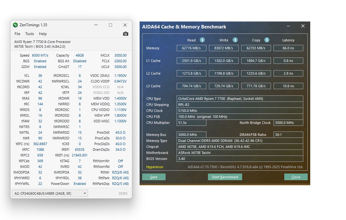Click the tRC value 144
The height and width of the screenshot is (220, 346).
tap(40, 104)
